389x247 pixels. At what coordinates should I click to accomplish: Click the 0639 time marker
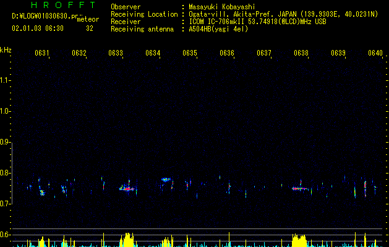pyautogui.click(x=338, y=53)
